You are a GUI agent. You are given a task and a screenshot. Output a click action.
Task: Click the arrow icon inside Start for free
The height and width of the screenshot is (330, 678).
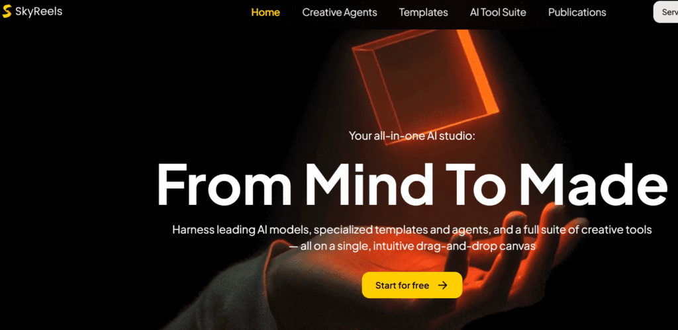442,285
